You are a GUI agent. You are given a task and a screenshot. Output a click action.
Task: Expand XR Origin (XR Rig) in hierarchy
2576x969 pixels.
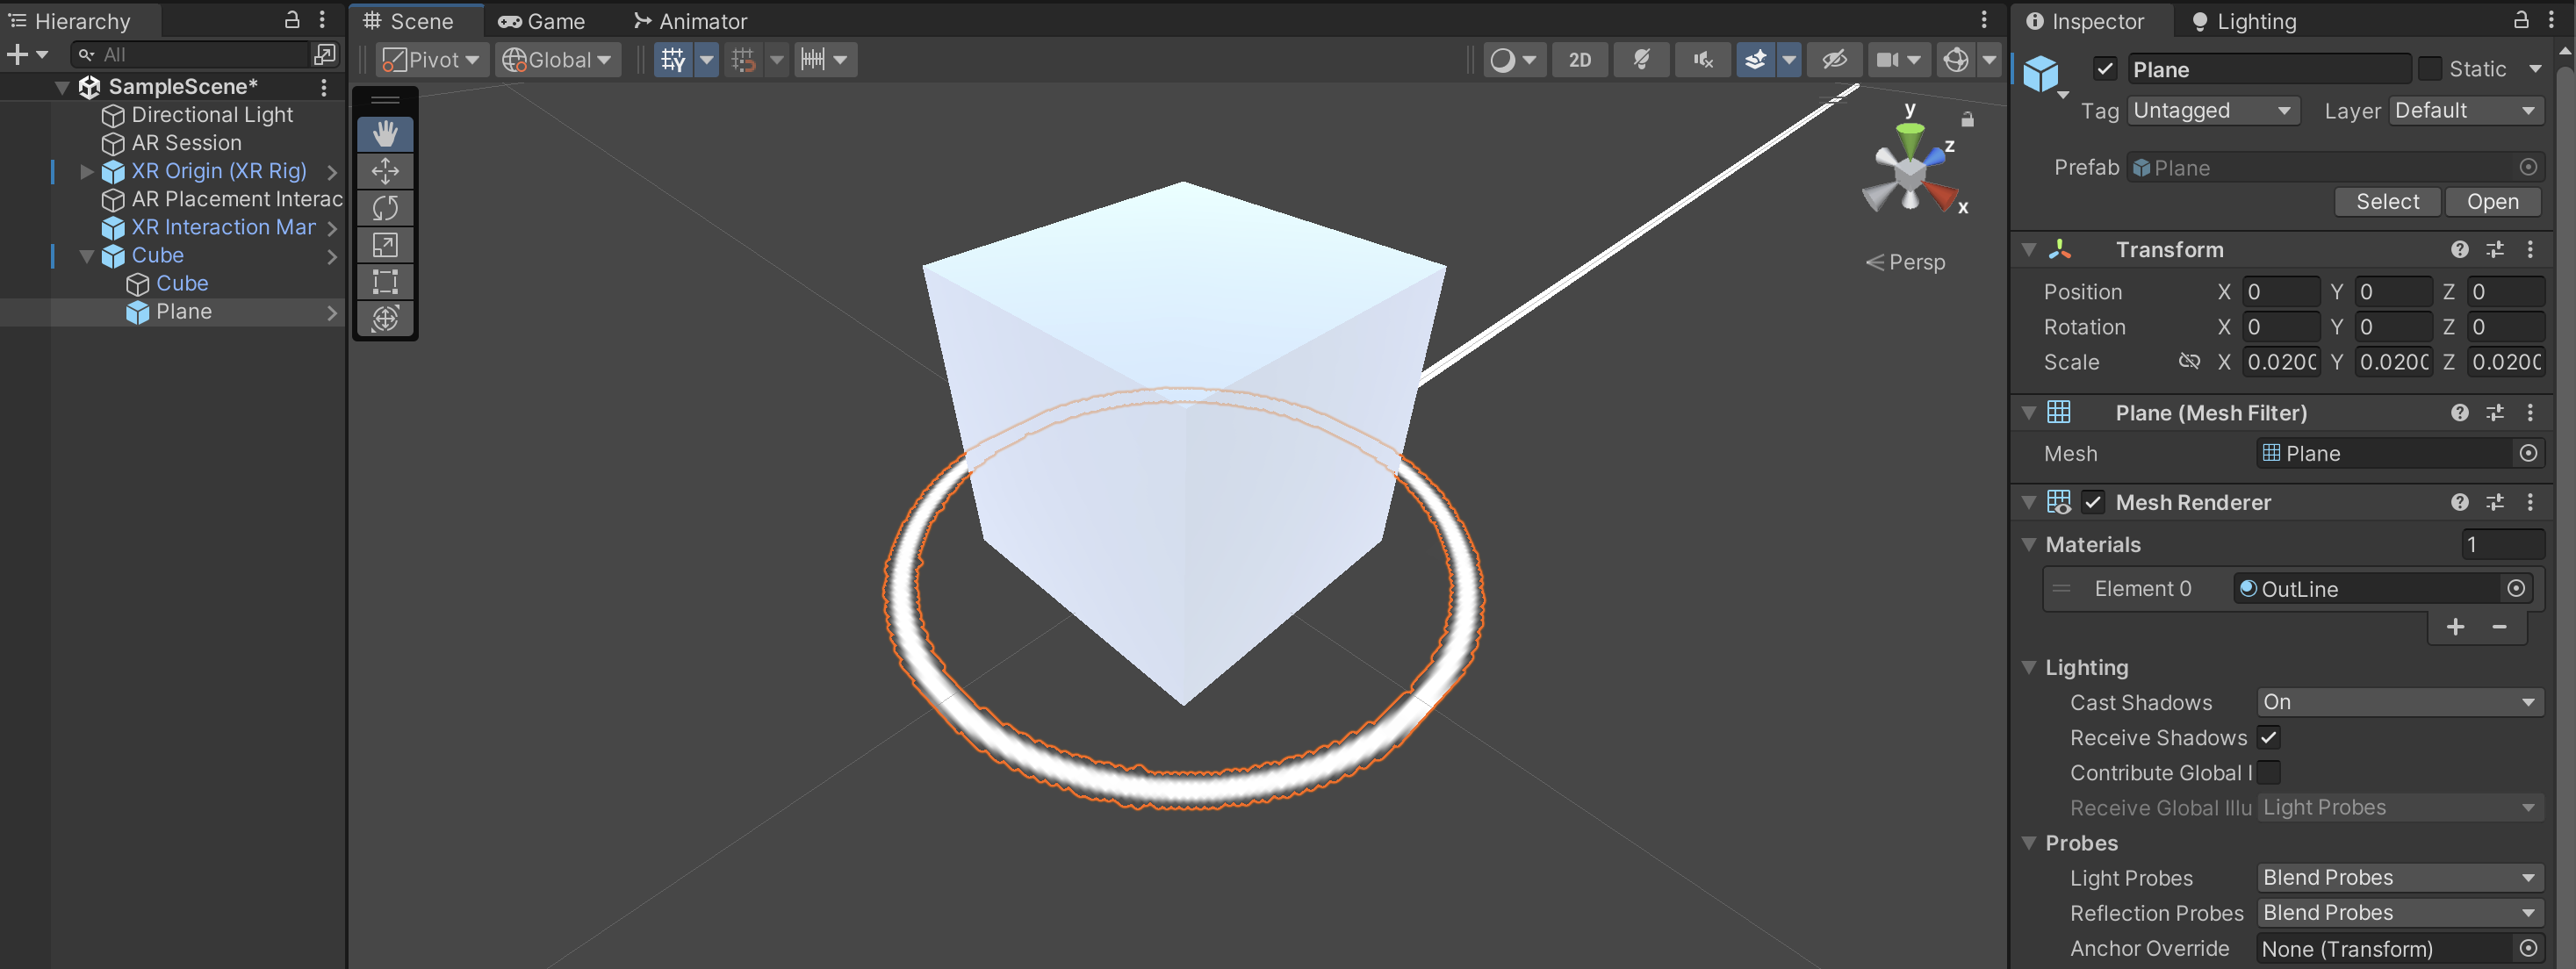pyautogui.click(x=87, y=171)
